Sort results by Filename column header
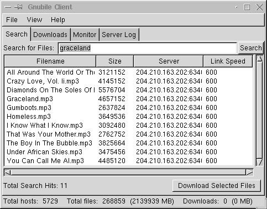 point(50,61)
